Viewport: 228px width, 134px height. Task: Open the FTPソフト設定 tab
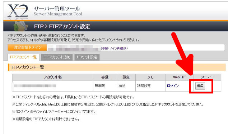[x=87, y=57]
